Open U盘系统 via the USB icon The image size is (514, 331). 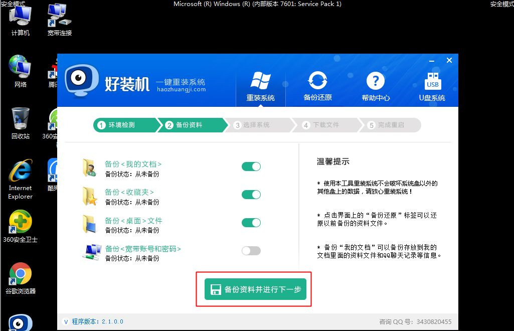[x=432, y=80]
